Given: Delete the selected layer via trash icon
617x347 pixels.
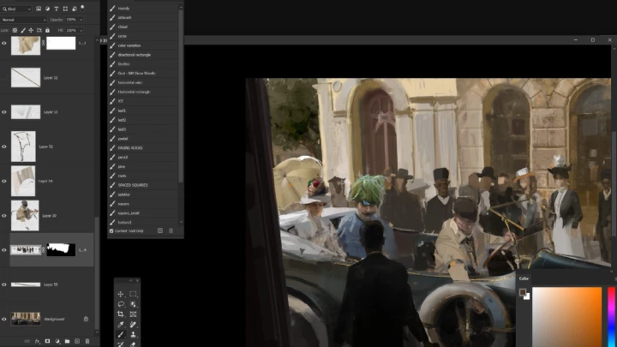Looking at the screenshot, I should pyautogui.click(x=87, y=341).
